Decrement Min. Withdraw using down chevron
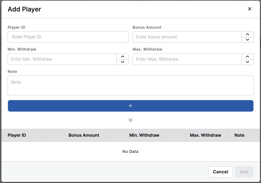Viewport: 261px width, 183px height. 123,62
